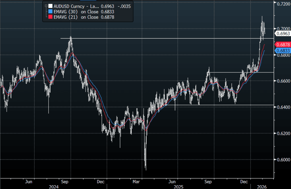The height and width of the screenshot is (189, 291).
Task: Click the white AUDUSD Curncy color swatch
Action: click(x=50, y=6)
